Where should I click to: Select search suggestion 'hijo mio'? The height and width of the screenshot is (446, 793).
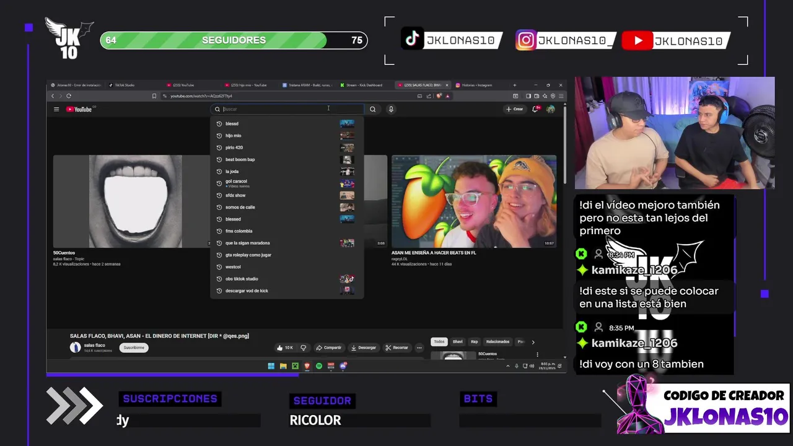point(286,136)
